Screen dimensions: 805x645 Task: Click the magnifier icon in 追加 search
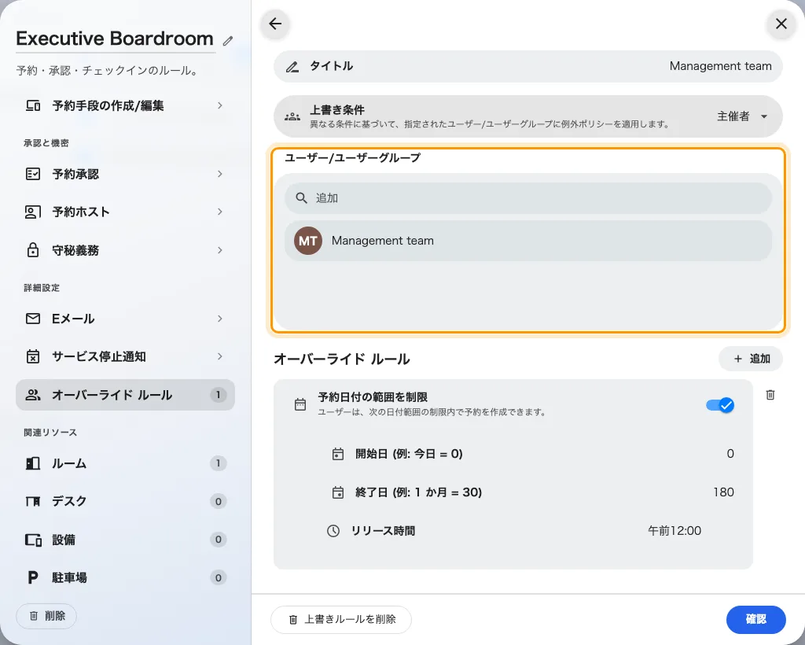click(x=301, y=198)
